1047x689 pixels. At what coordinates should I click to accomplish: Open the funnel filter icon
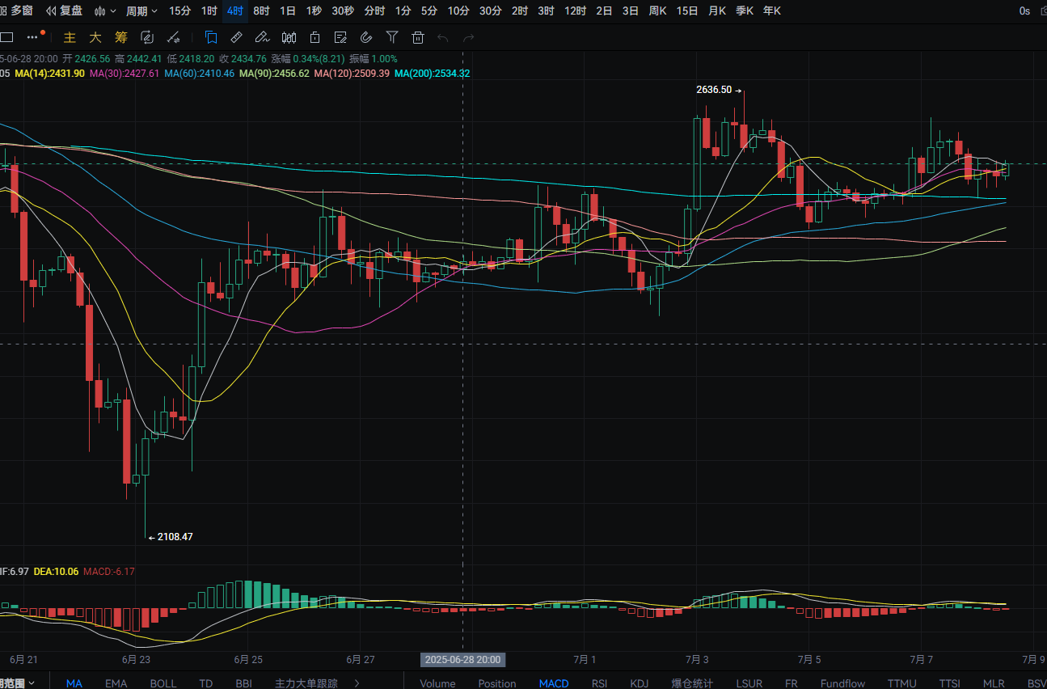pyautogui.click(x=392, y=37)
